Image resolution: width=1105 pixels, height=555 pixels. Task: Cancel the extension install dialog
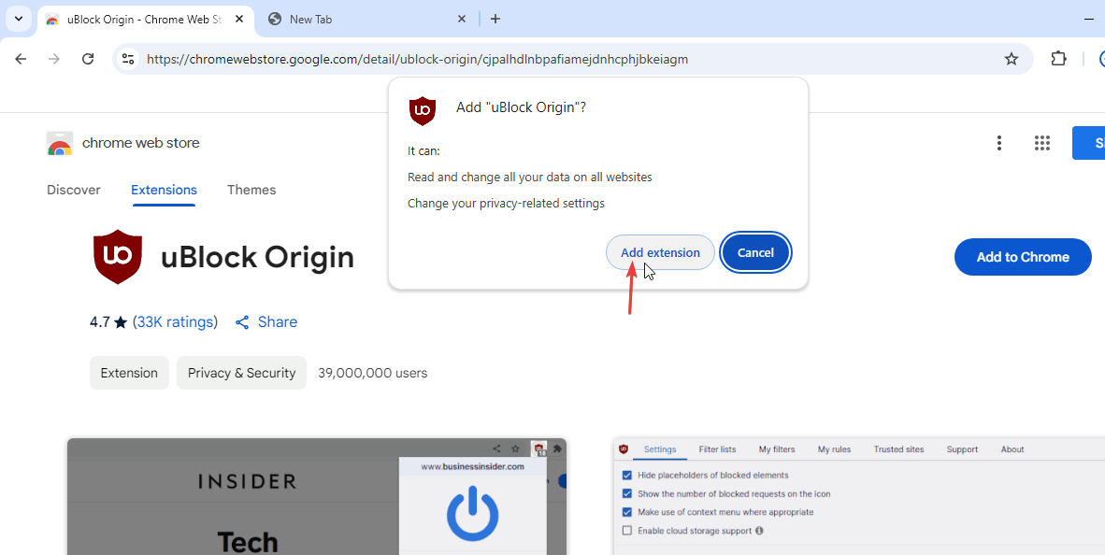point(755,252)
